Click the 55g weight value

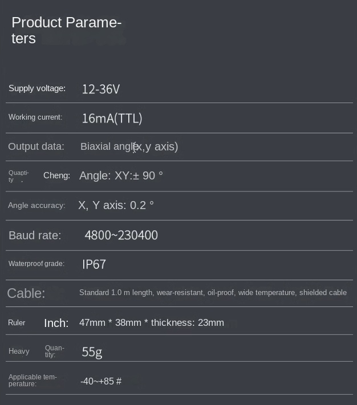pyautogui.click(x=92, y=351)
